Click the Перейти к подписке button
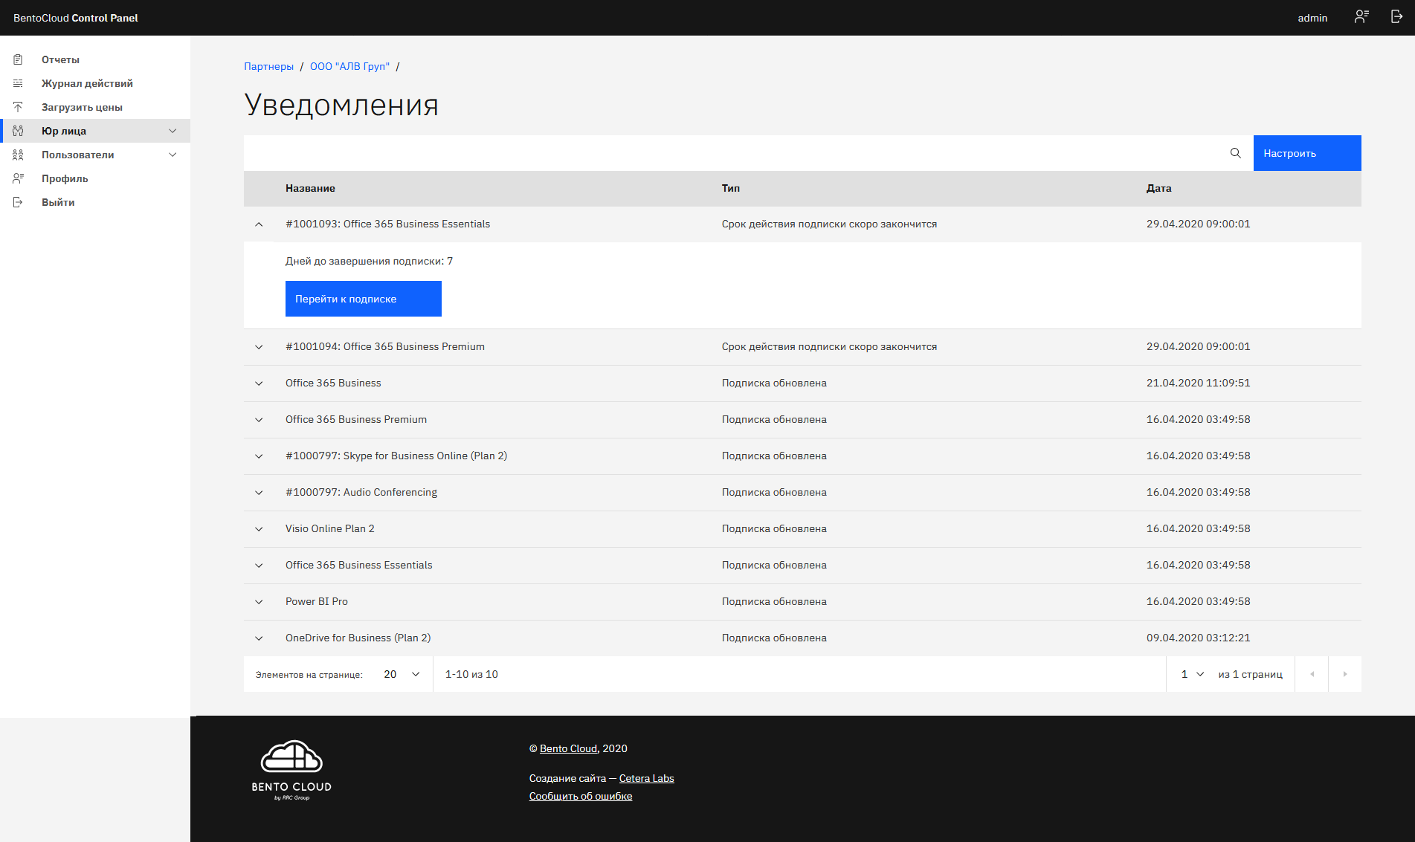Image resolution: width=1415 pixels, height=842 pixels. (x=363, y=299)
